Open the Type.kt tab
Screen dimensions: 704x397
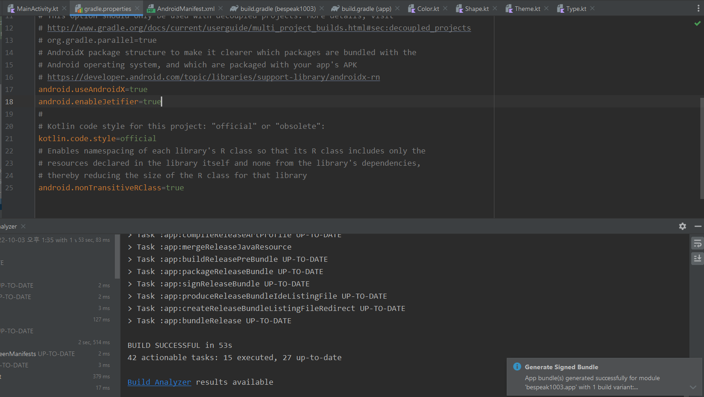576,9
